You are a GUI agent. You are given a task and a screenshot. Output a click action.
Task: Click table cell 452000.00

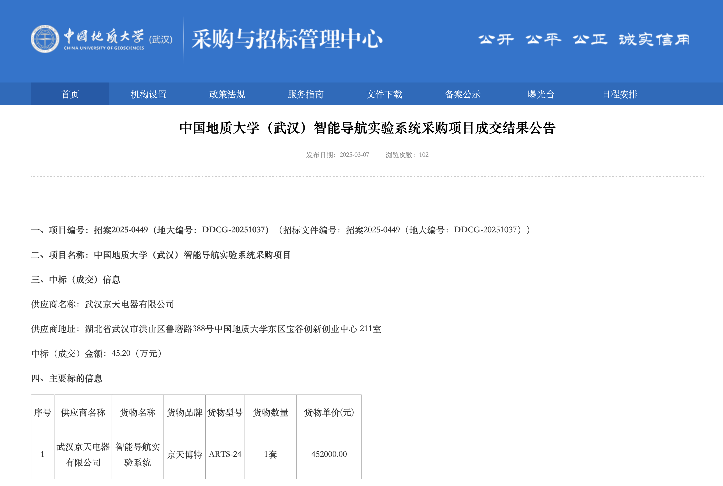[x=329, y=454]
